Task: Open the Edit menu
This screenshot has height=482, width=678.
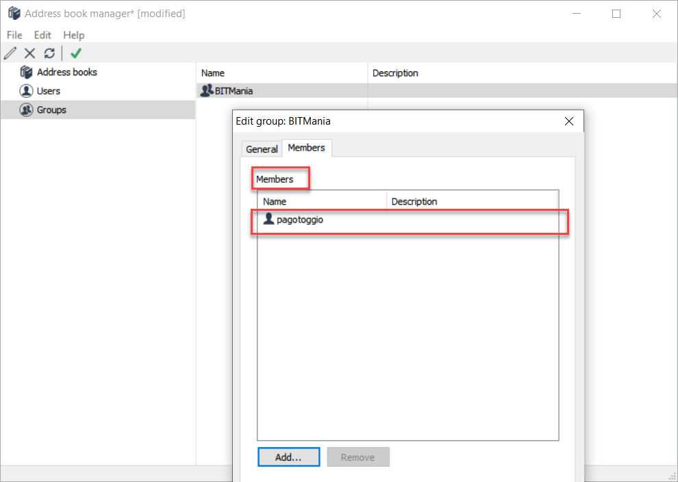Action: coord(42,35)
